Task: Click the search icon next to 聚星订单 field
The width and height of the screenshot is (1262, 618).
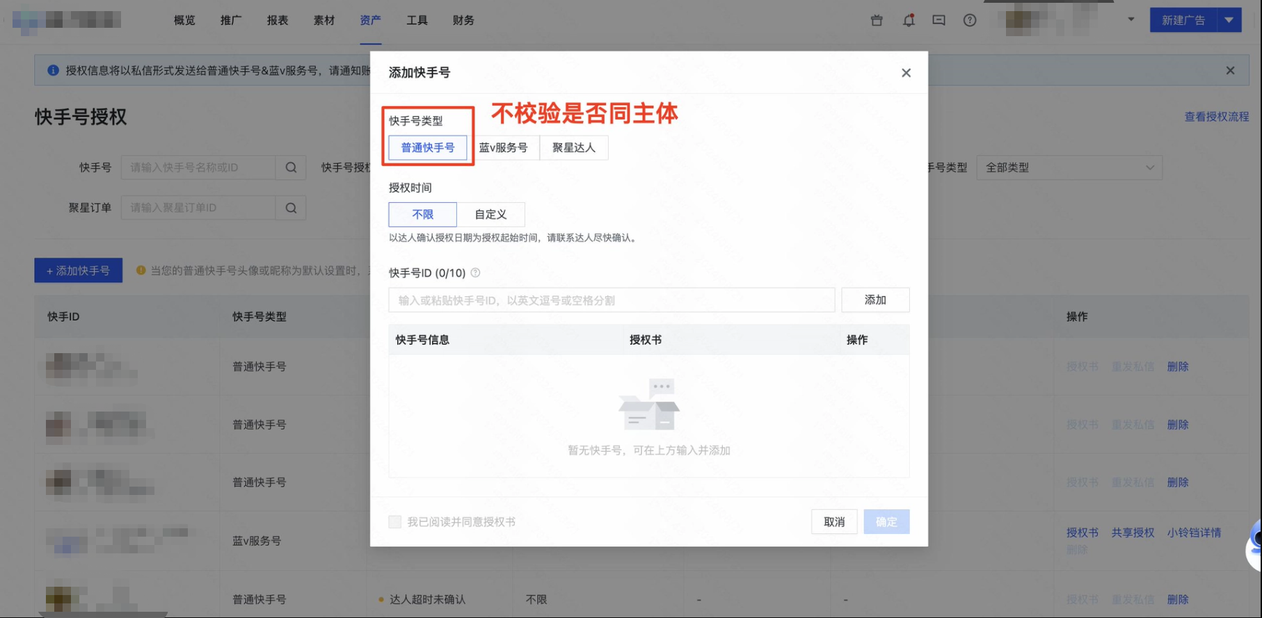Action: [x=291, y=208]
